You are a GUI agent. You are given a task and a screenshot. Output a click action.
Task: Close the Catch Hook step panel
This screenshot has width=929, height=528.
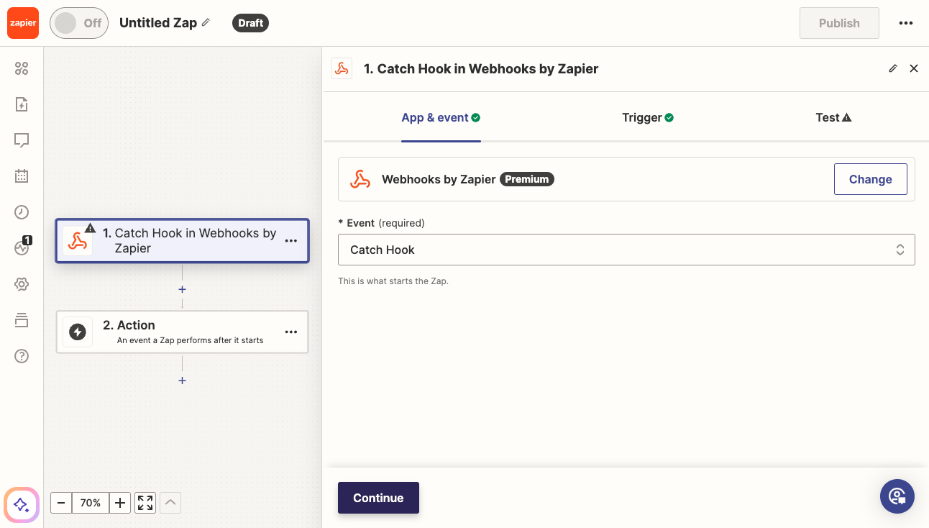pos(914,68)
